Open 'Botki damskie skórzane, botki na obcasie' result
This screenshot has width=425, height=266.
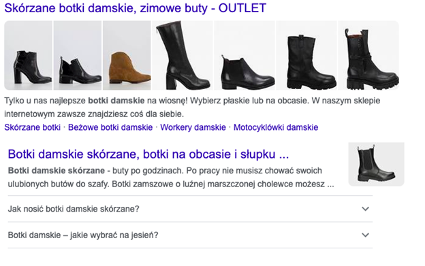148,154
